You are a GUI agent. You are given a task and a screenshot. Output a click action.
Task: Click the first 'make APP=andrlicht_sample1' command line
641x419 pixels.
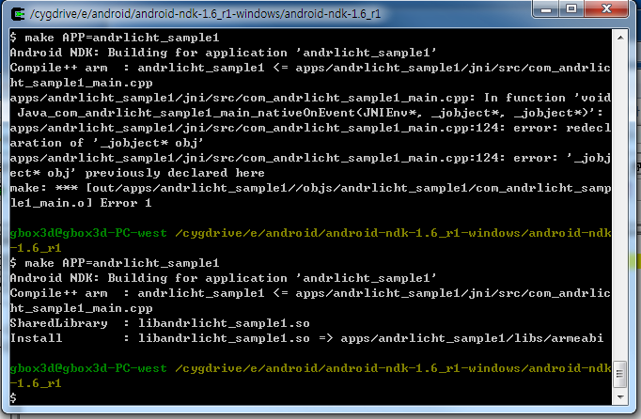[115, 38]
